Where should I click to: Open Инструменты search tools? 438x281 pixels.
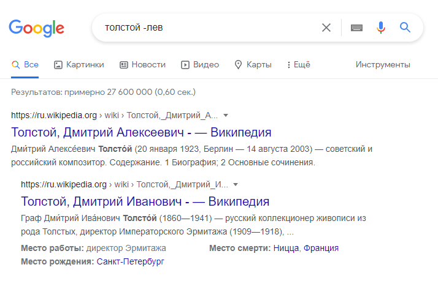pos(383,65)
